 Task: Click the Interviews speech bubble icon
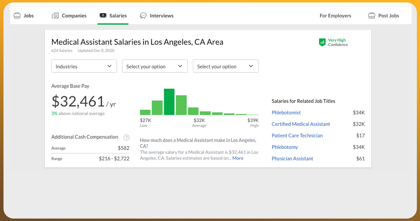coord(143,16)
